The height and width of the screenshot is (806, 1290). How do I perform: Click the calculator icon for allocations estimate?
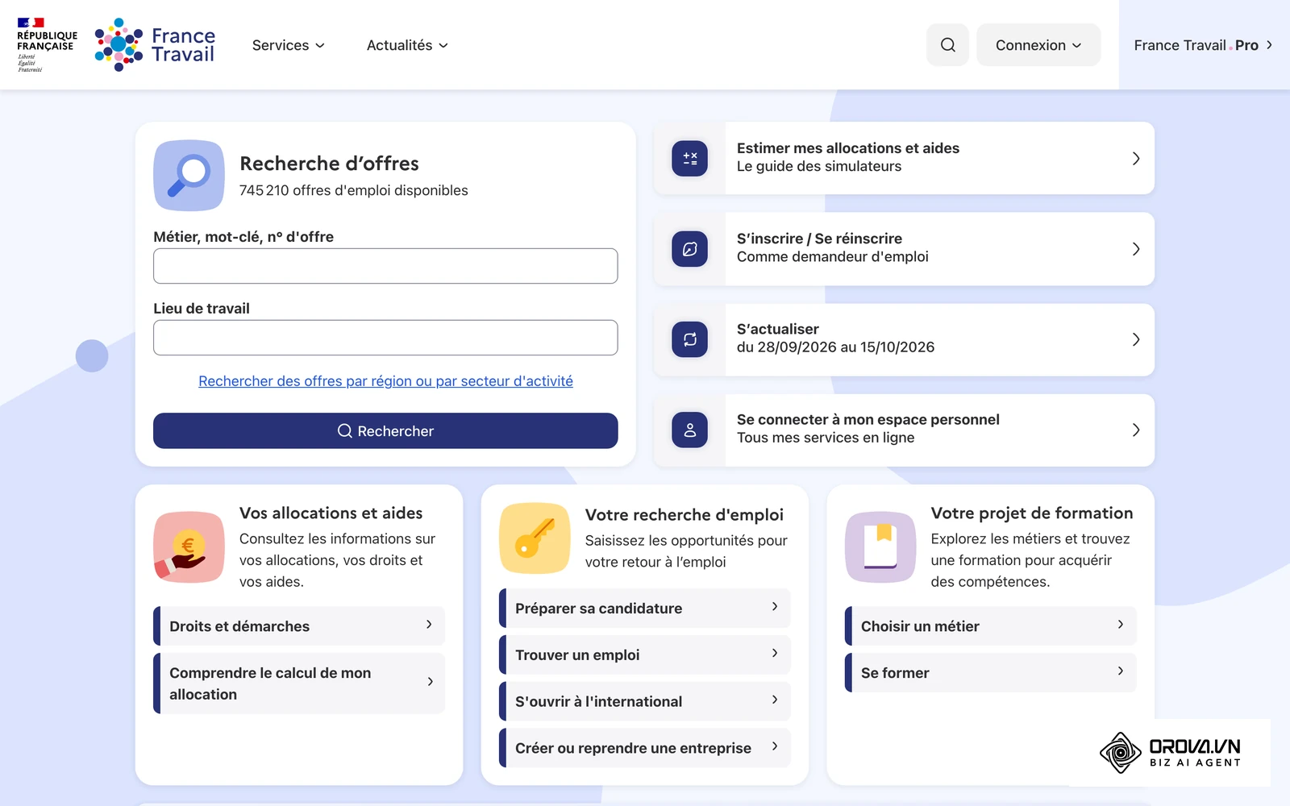690,158
